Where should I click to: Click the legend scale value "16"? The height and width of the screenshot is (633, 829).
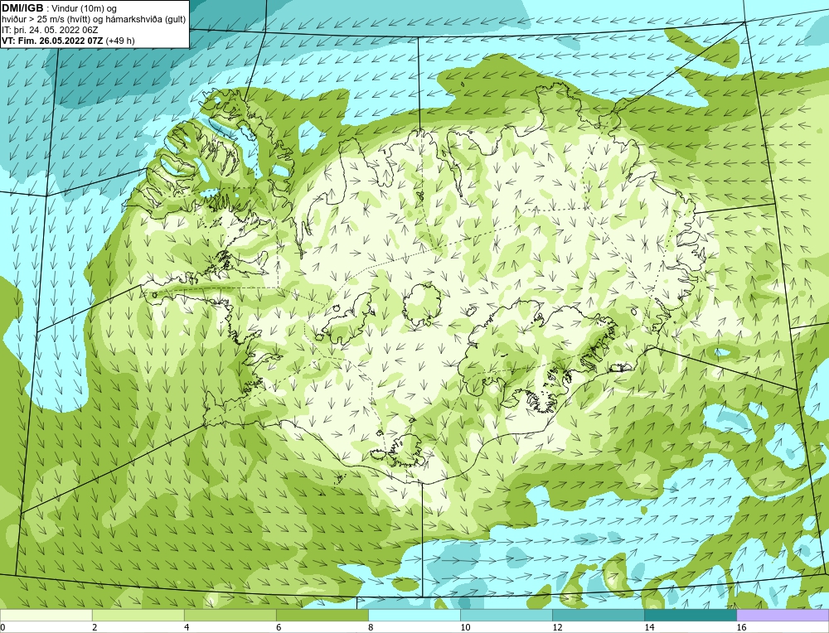point(740,627)
